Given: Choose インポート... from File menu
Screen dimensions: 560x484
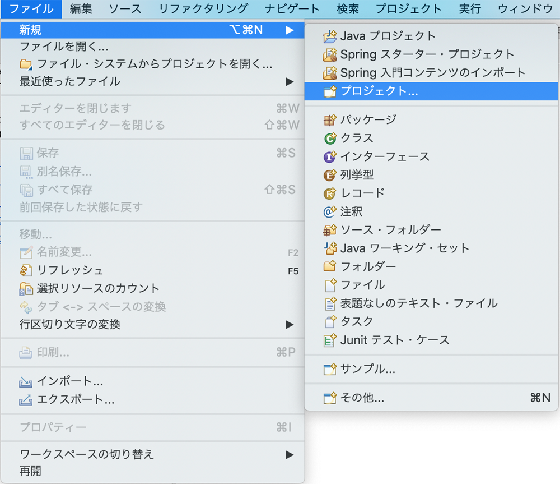Looking at the screenshot, I should click(152, 382).
